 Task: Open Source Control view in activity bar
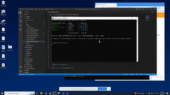tap(20, 21)
